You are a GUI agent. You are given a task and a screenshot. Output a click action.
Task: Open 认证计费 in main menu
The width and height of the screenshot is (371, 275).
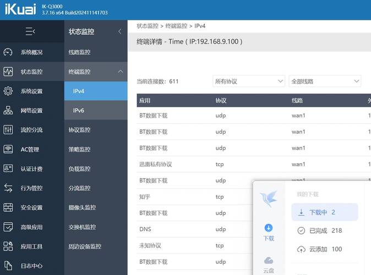tap(32, 169)
